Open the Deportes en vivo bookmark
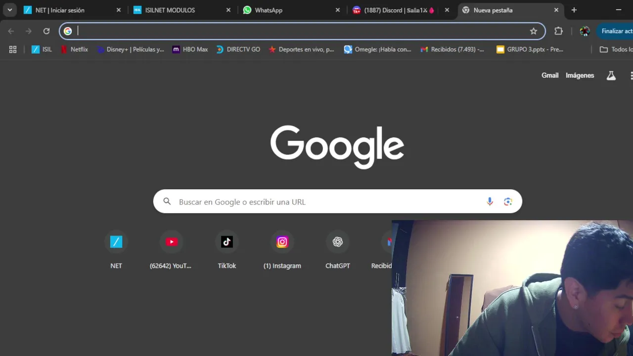The height and width of the screenshot is (356, 633). 301,49
